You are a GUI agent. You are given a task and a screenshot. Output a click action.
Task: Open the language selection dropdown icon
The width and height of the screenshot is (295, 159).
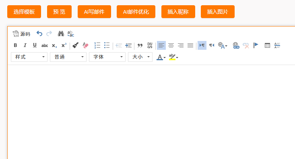pos(223,45)
